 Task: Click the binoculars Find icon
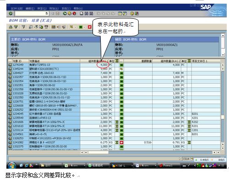[x=87, y=14]
